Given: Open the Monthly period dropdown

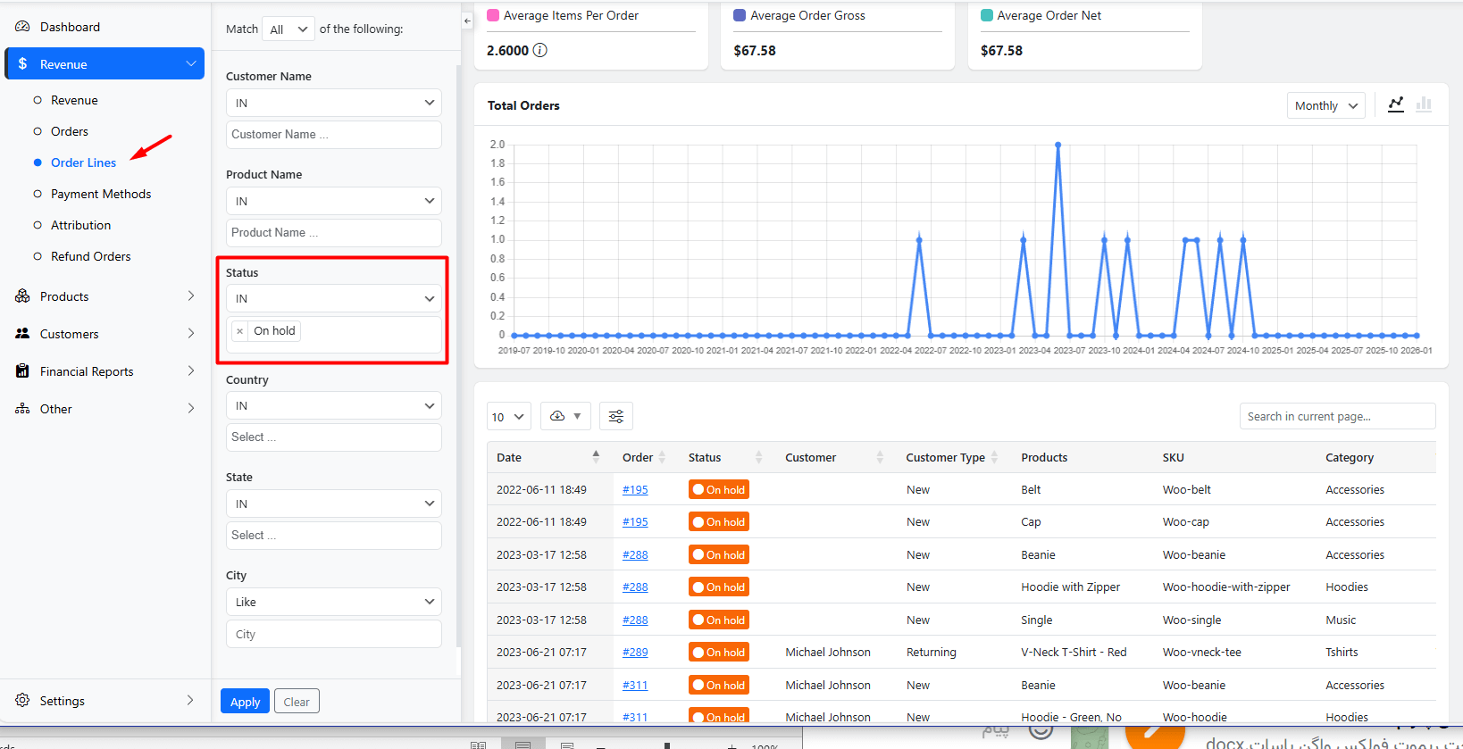Looking at the screenshot, I should [1325, 105].
